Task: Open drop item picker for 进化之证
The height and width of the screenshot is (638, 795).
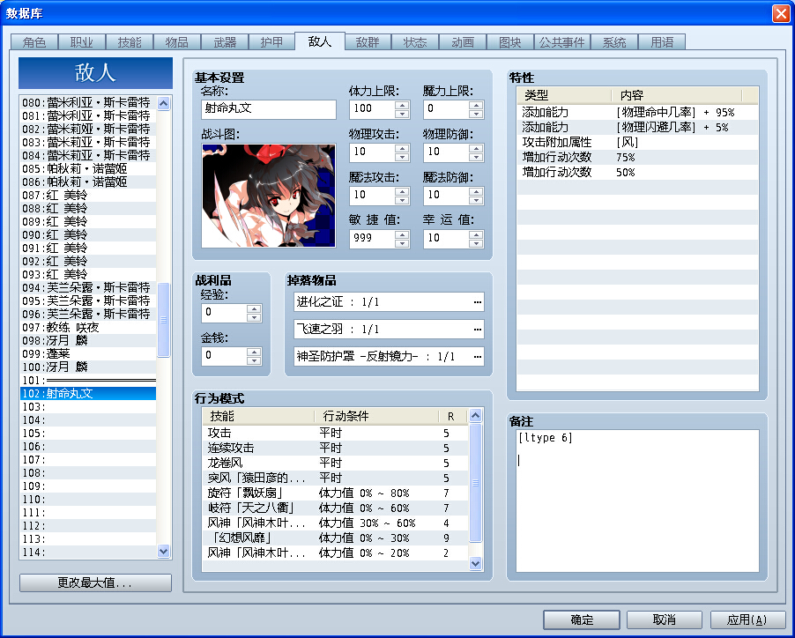Action: pos(477,302)
